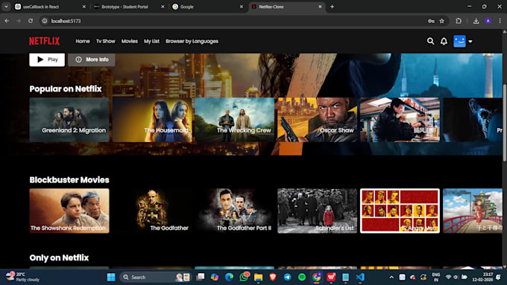Open The Godfather Part II card

point(235,211)
